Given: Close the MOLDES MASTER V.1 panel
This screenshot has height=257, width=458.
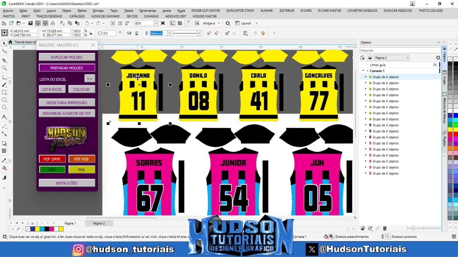Looking at the screenshot, I should point(93,45).
